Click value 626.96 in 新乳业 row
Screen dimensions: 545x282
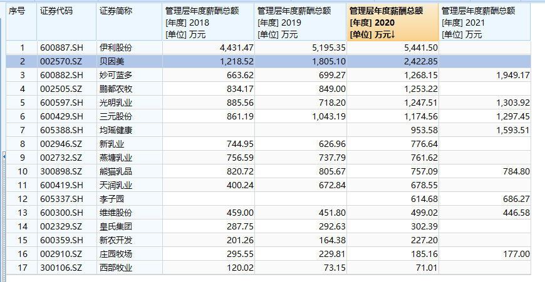(332, 144)
